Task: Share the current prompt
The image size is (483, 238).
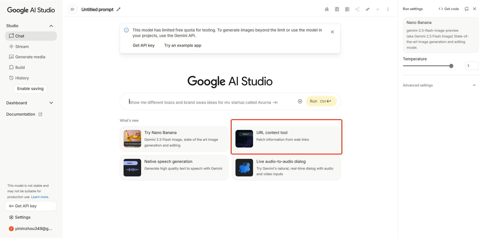Action: pos(357,9)
